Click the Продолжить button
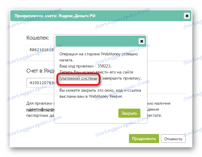The width and height of the screenshot is (202, 157). (144, 139)
